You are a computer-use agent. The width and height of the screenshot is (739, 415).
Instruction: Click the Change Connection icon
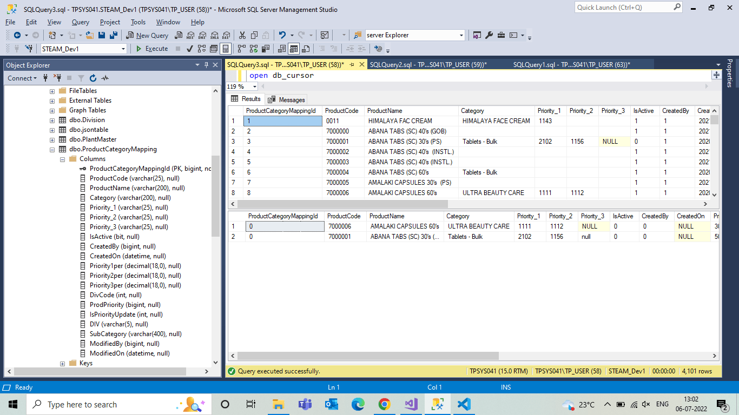click(x=29, y=49)
